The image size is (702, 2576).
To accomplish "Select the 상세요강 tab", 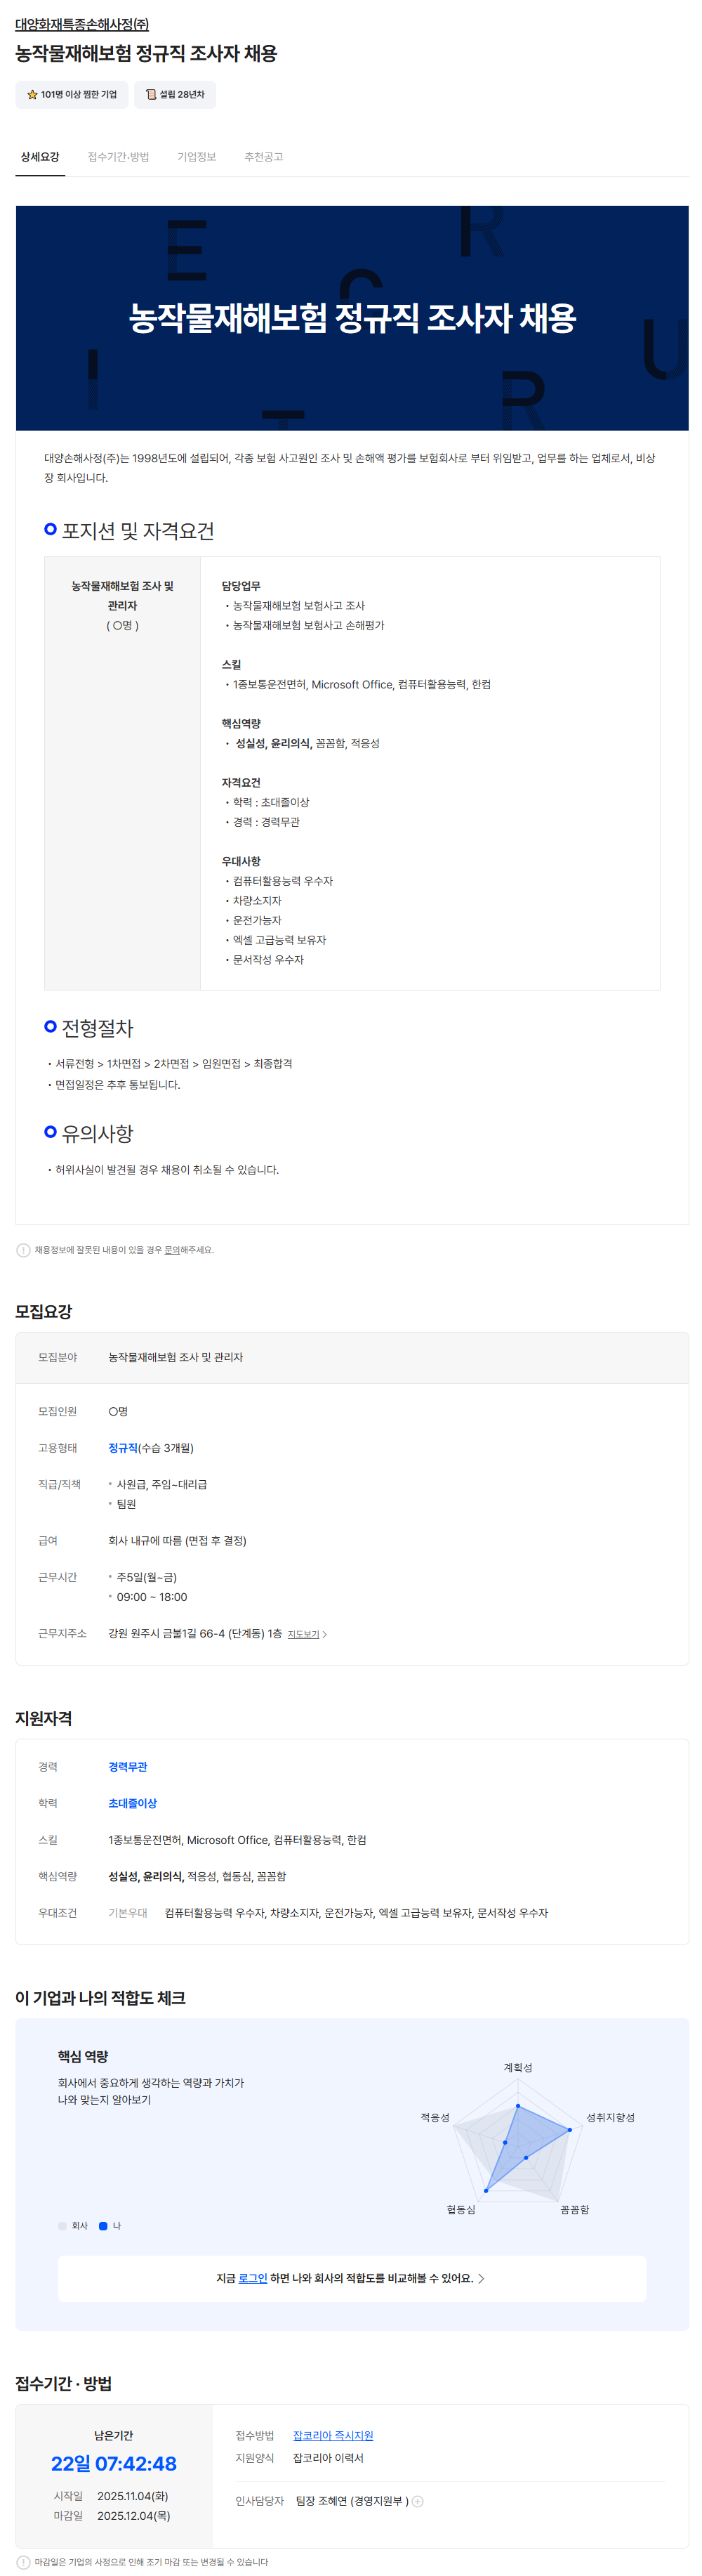I will 40,157.
